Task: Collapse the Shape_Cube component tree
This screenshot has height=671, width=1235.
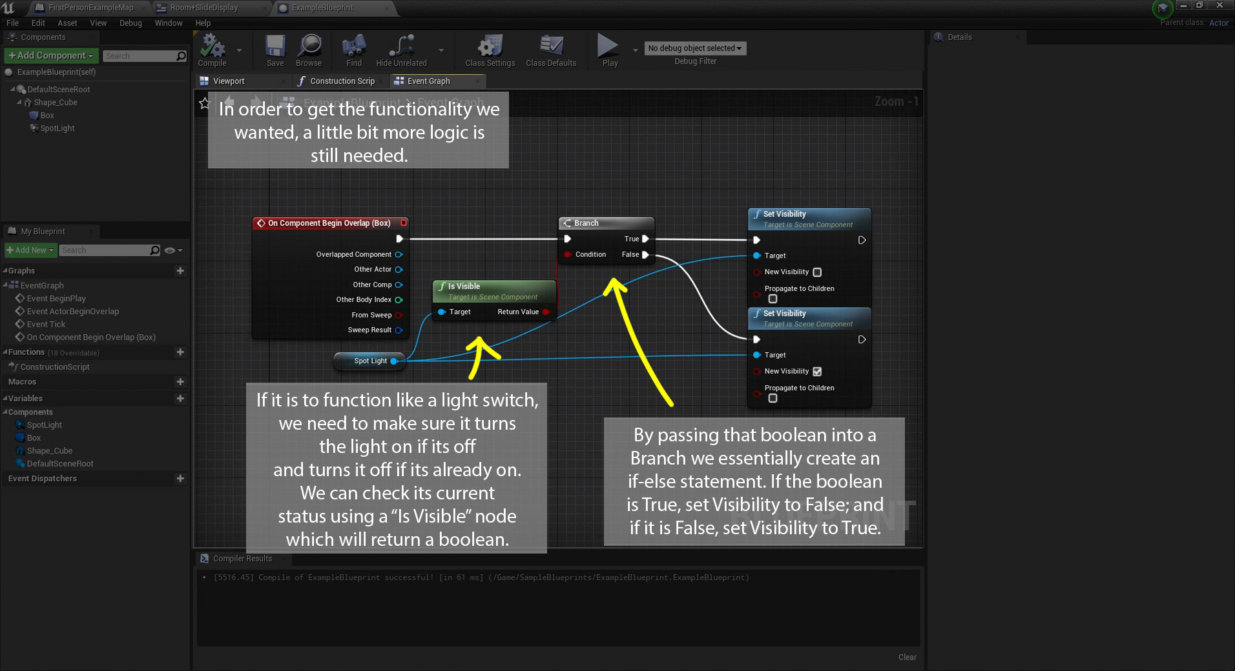Action: (x=19, y=103)
